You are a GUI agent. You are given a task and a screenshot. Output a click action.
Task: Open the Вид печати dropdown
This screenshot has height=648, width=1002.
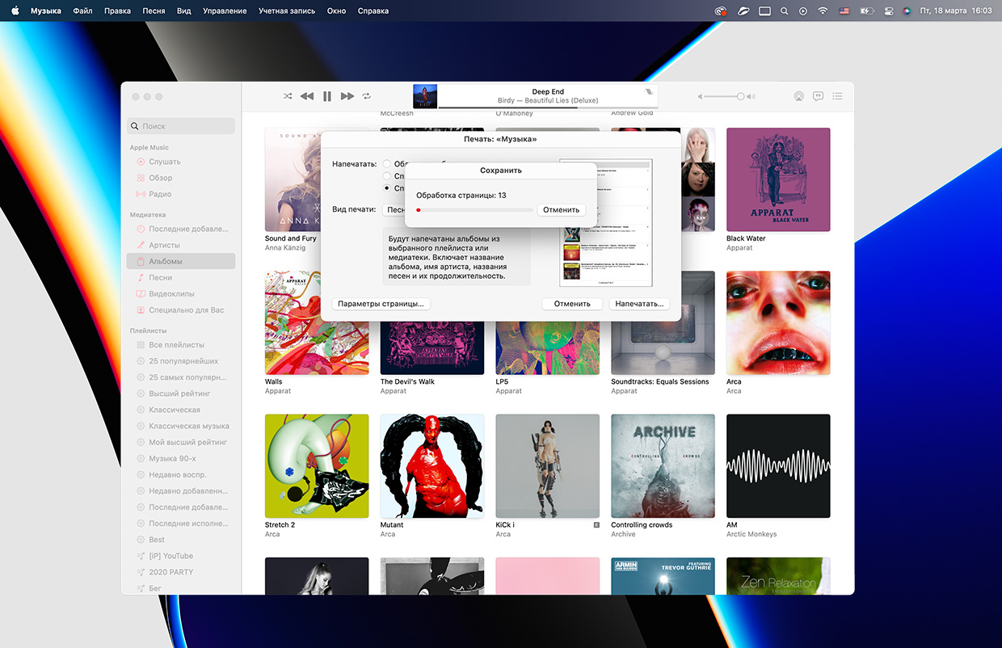394,209
